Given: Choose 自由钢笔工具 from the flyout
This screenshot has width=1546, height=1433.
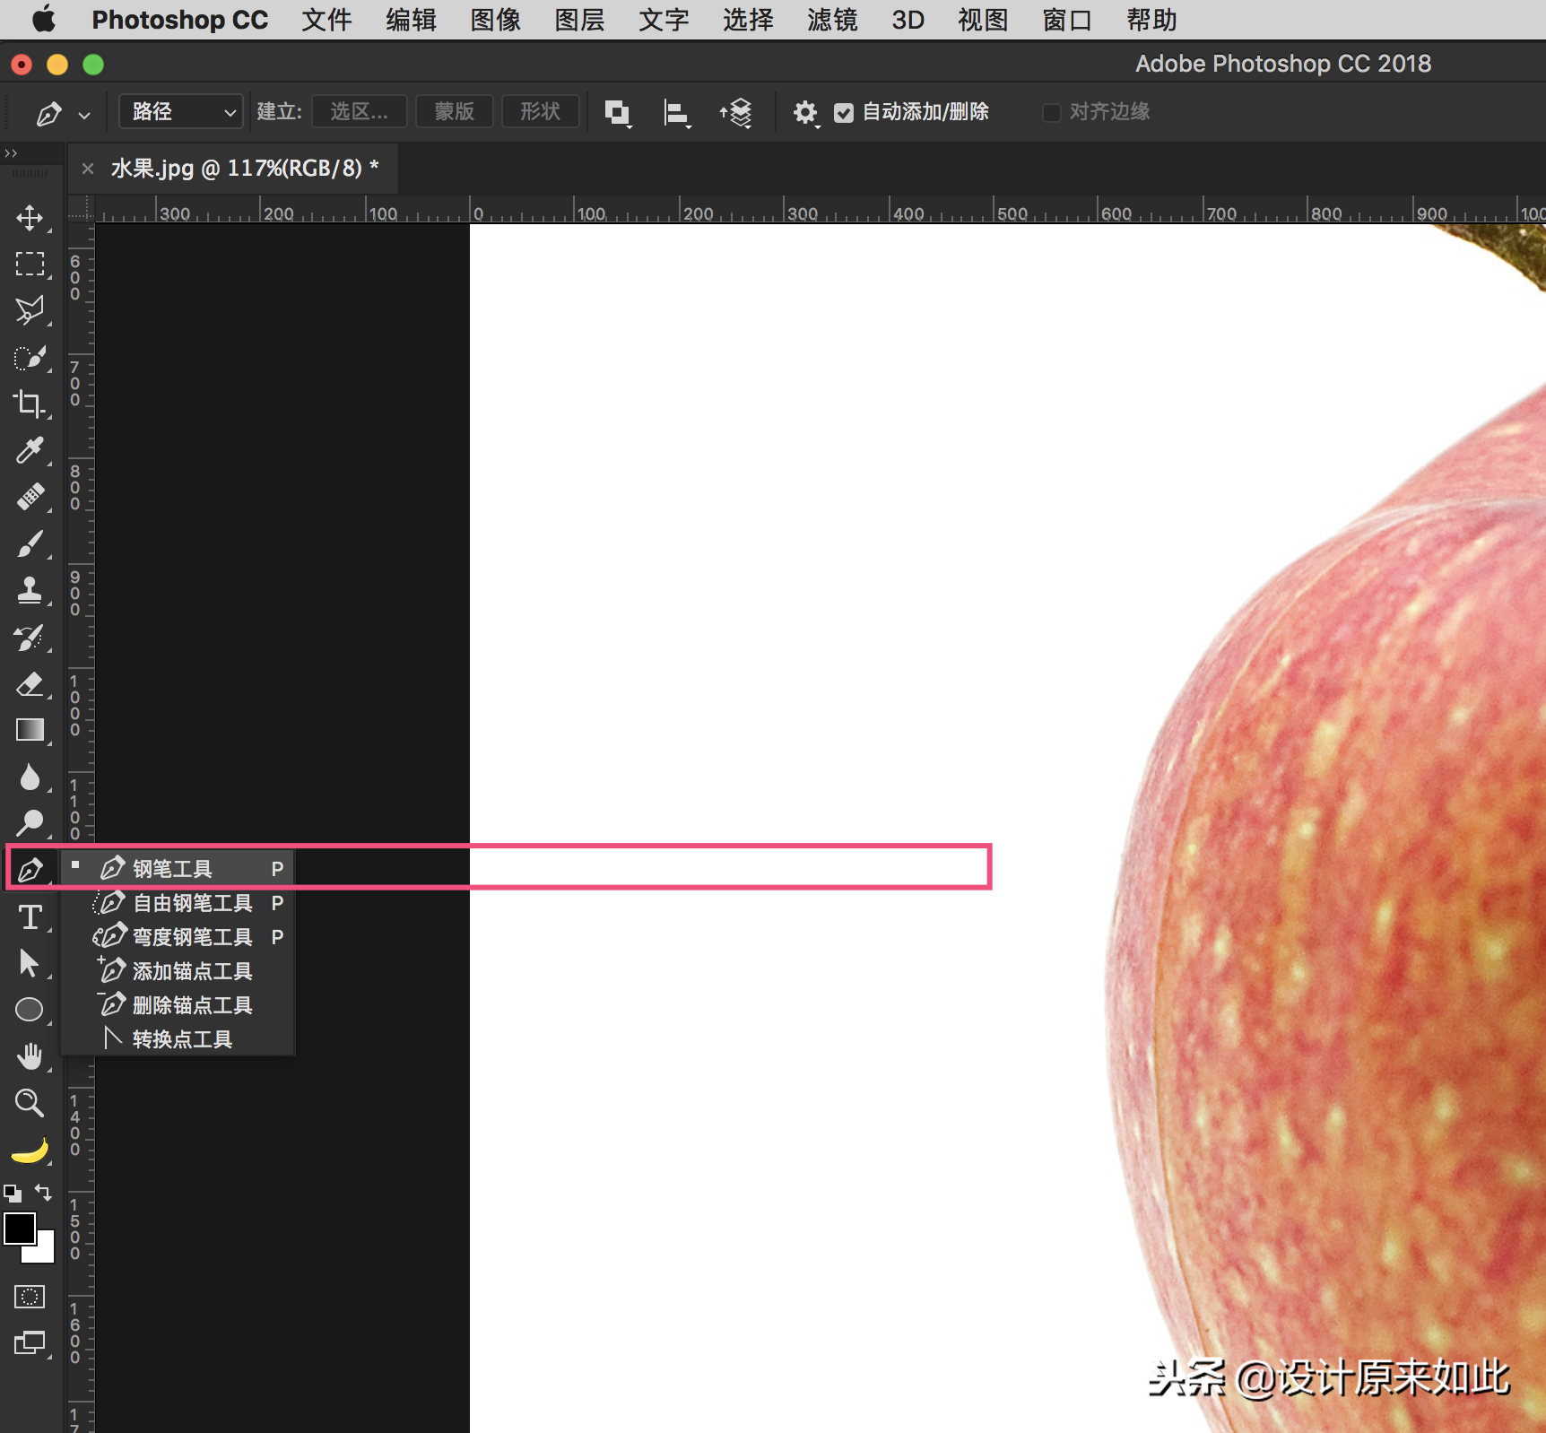Looking at the screenshot, I should tap(190, 902).
